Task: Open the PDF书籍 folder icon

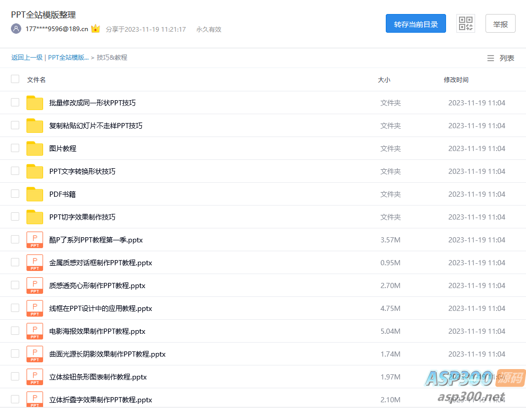Action: tap(35, 194)
